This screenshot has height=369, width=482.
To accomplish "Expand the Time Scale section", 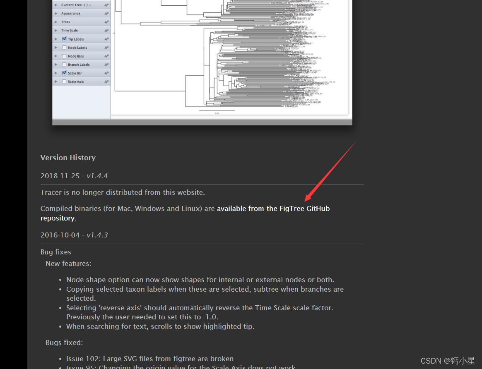I will point(56,30).
